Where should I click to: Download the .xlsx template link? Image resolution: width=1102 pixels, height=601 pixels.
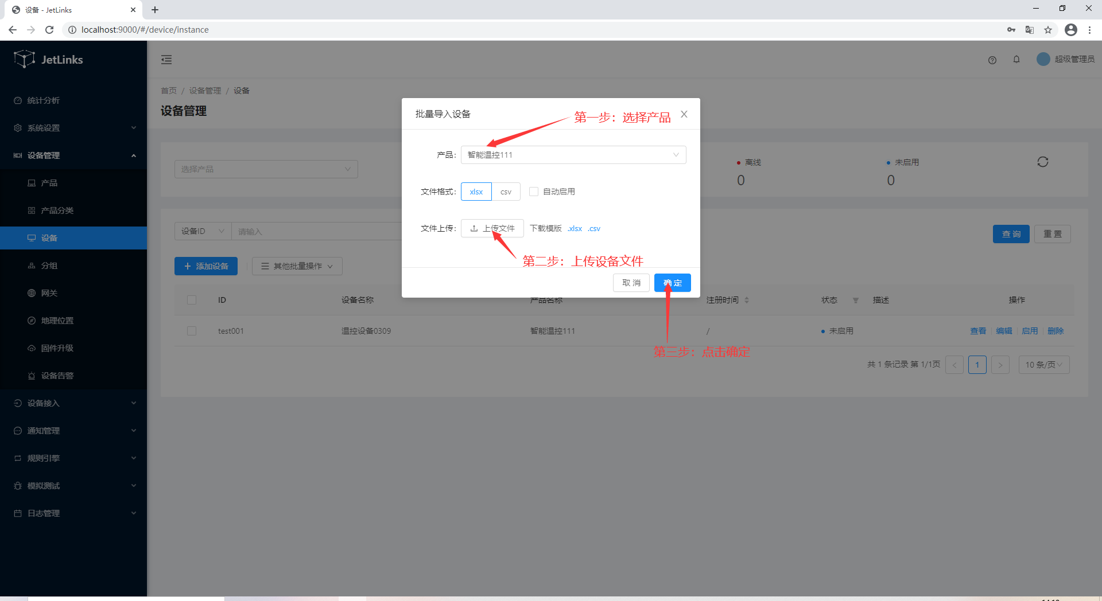(575, 229)
